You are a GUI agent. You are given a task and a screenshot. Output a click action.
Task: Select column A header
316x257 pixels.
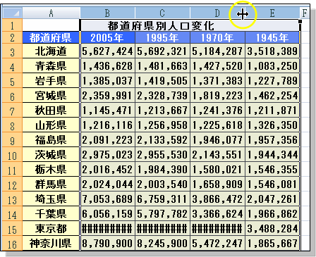(x=51, y=13)
